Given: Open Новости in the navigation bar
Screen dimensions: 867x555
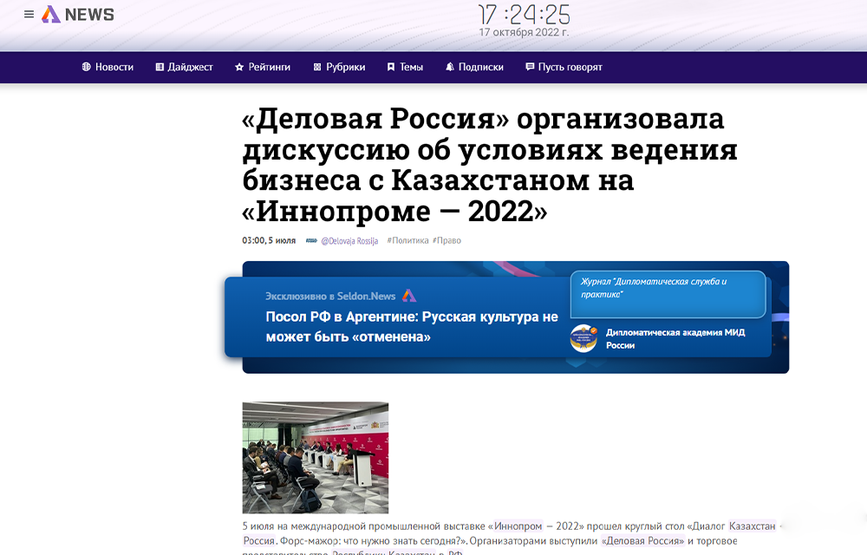Looking at the screenshot, I should coord(108,67).
